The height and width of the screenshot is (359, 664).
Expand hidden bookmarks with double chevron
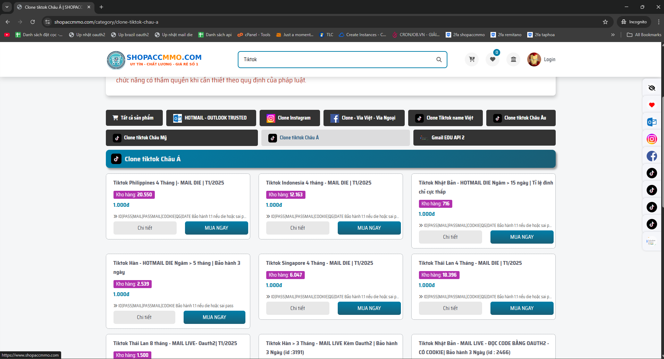(x=613, y=35)
